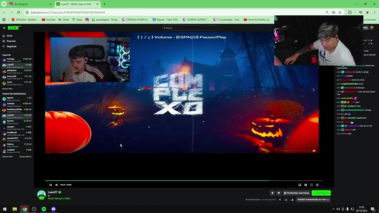Open Kick user profile avatar top right
The height and width of the screenshot is (213, 379).
click(372, 28)
